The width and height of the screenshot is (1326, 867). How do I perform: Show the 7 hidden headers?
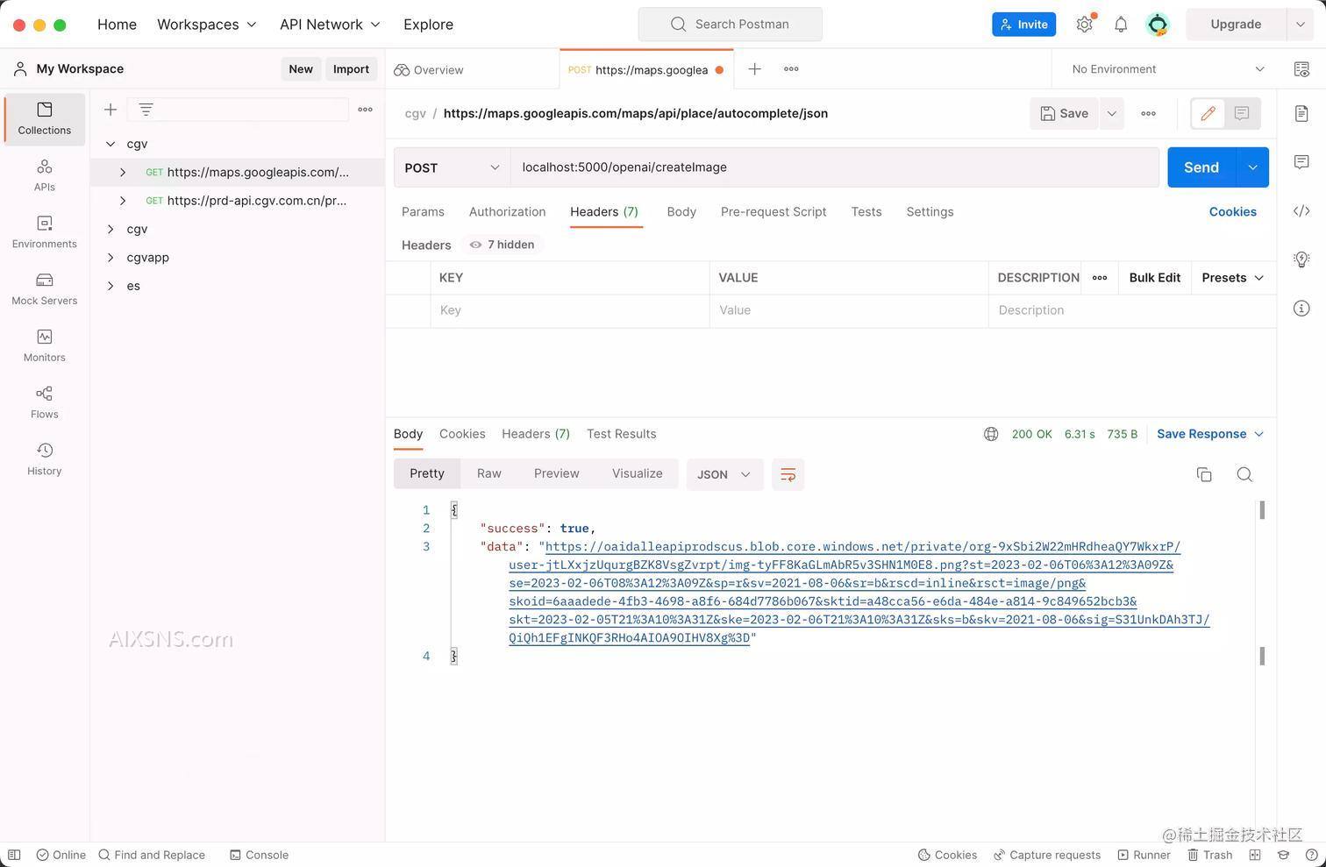[x=501, y=245]
